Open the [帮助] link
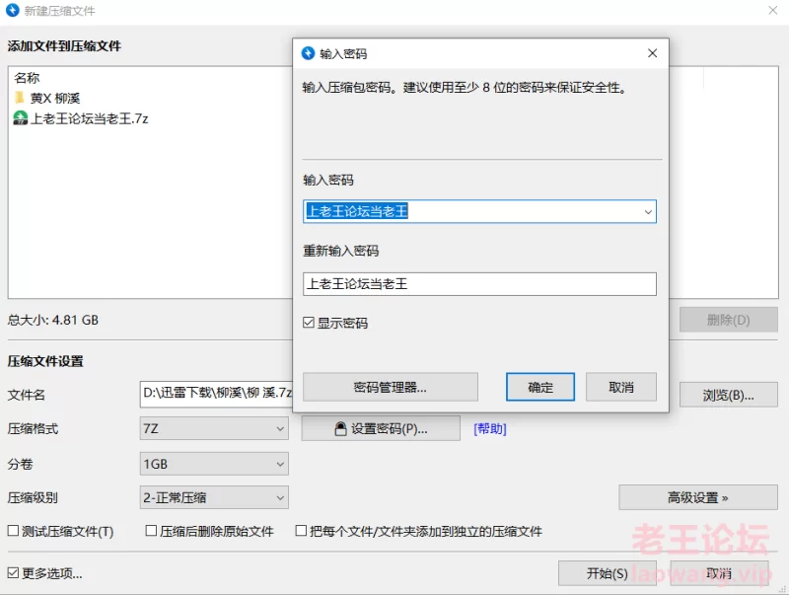This screenshot has width=789, height=595. 489,429
